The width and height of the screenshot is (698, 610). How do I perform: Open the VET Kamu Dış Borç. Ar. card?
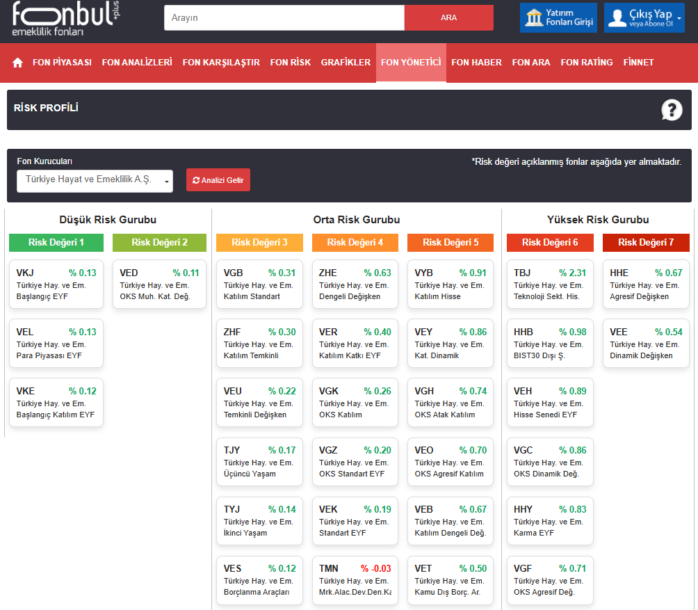tap(451, 580)
